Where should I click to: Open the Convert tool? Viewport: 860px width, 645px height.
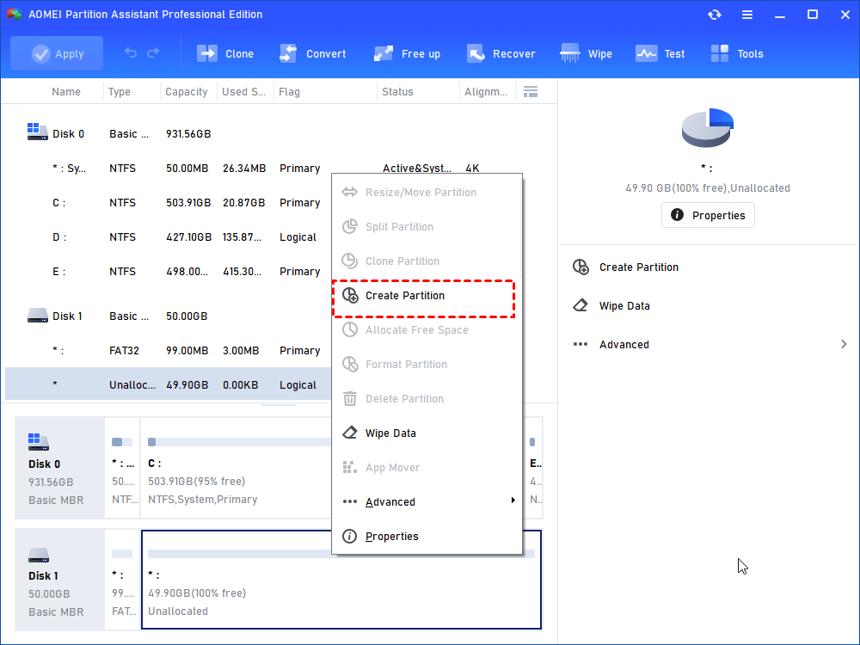tap(288, 53)
